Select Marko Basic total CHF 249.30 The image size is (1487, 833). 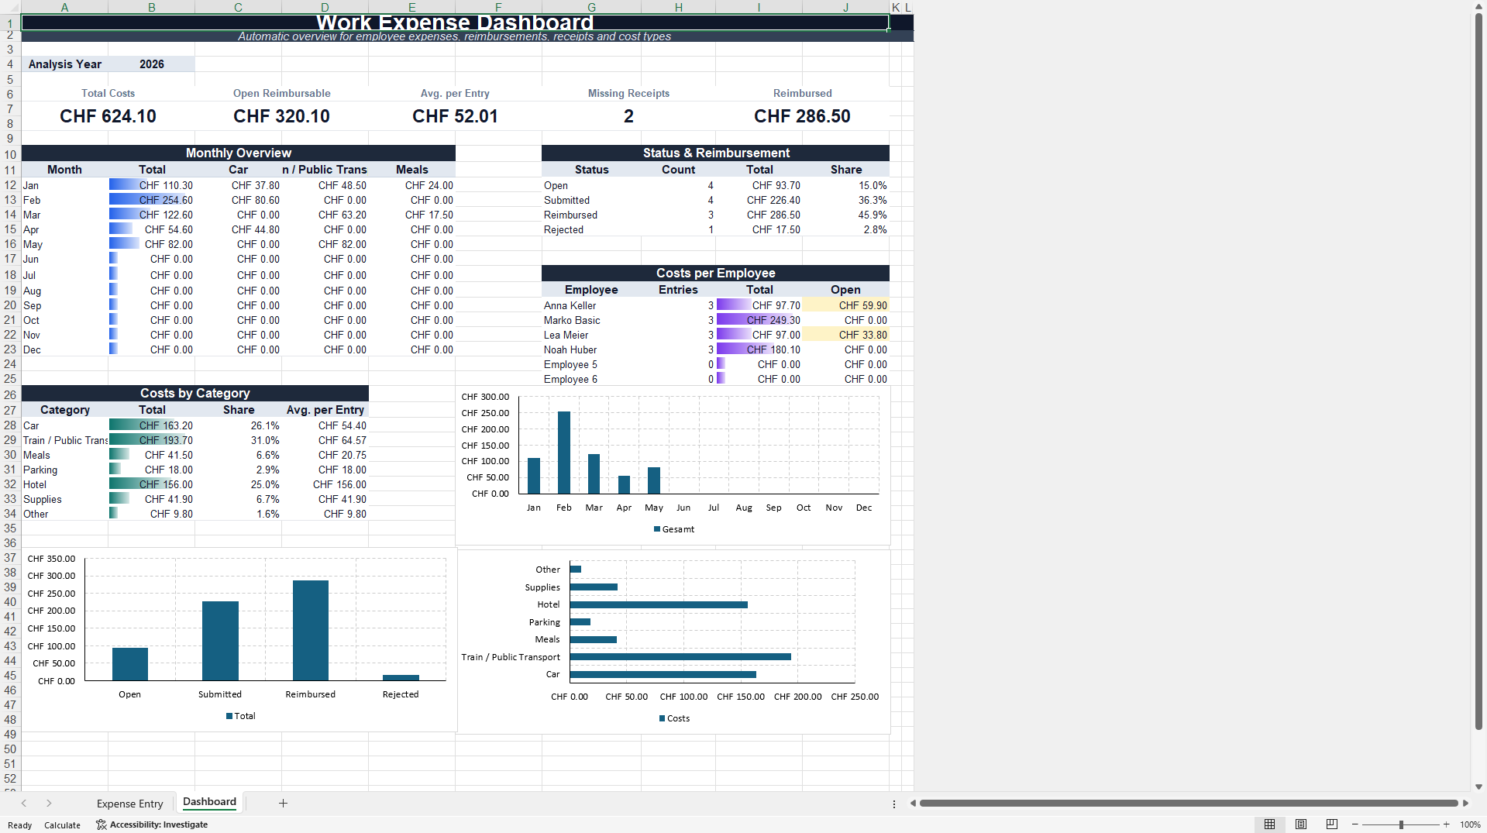(x=759, y=320)
